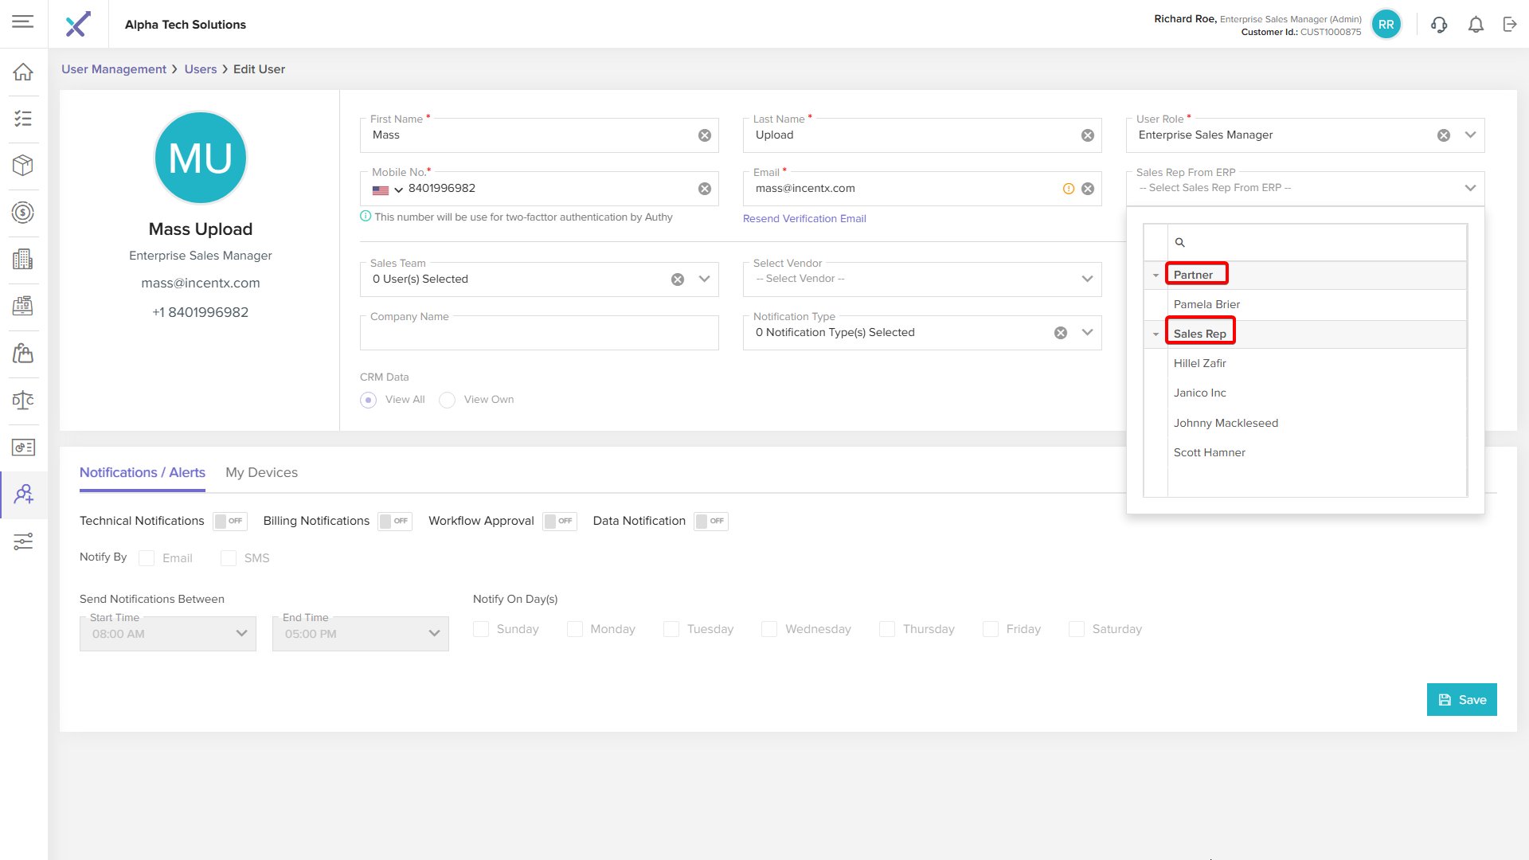Check the Monday checkbox
Image resolution: width=1529 pixels, height=860 pixels.
pos(574,629)
